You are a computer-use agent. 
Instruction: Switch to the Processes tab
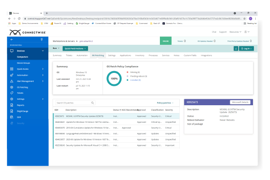[x=153, y=55]
